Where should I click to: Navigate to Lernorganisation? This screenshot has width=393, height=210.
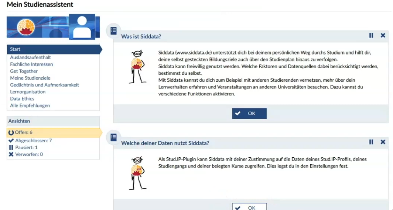[28, 92]
